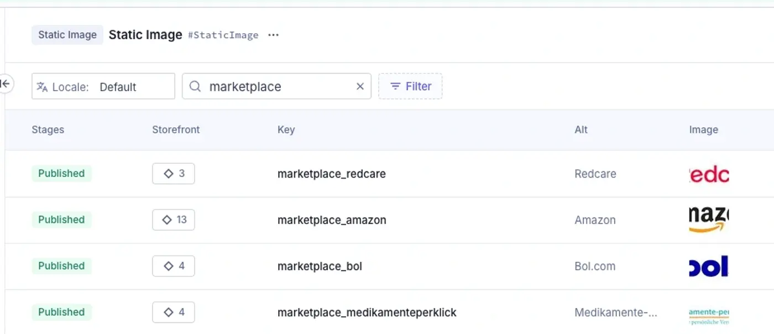
Task: Sort by the Stages column header
Action: 48,130
